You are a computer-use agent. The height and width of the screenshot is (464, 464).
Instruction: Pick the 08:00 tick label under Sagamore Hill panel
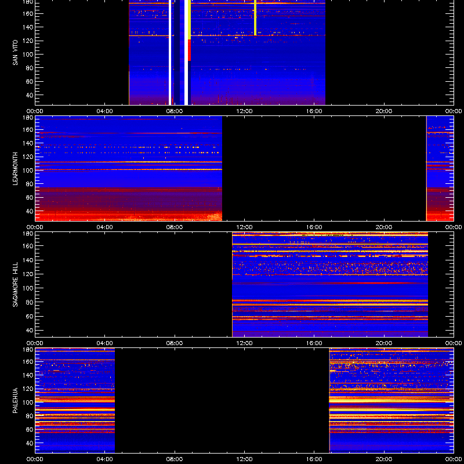point(175,343)
